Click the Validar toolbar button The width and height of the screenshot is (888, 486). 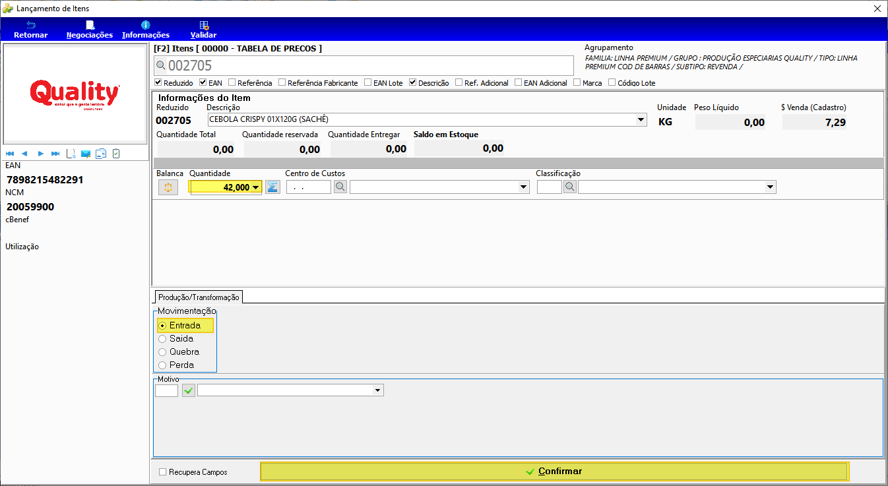point(203,30)
